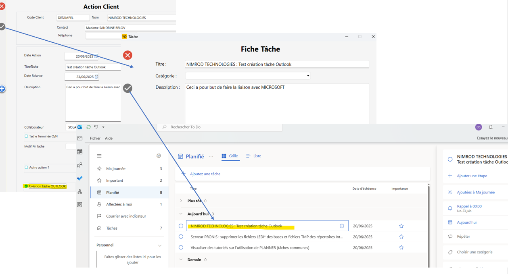Switch to Liste view tab
This screenshot has height=274, width=508.
pyautogui.click(x=253, y=156)
